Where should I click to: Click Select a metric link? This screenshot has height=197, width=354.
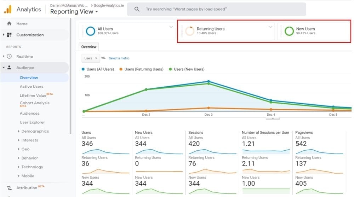pyautogui.click(x=119, y=58)
